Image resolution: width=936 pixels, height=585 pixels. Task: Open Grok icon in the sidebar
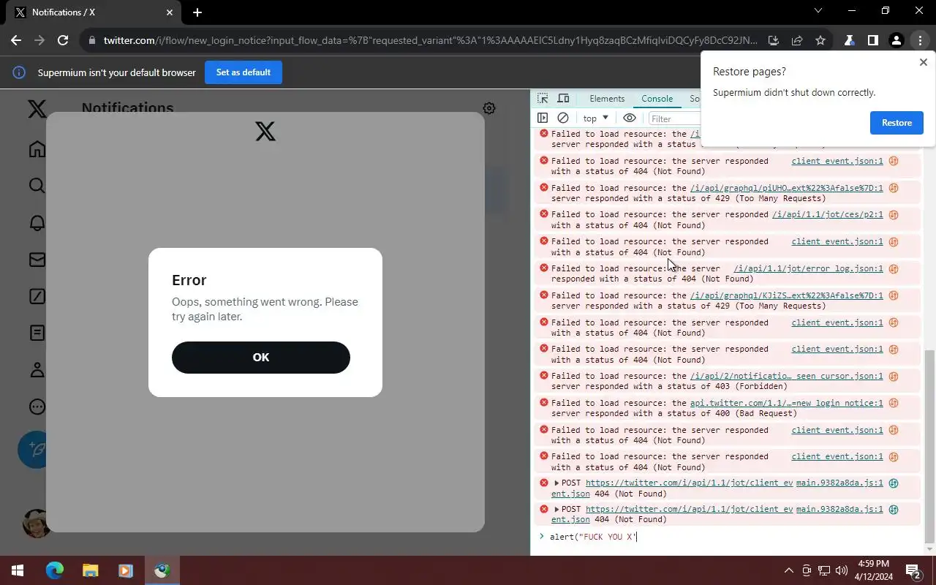37,296
